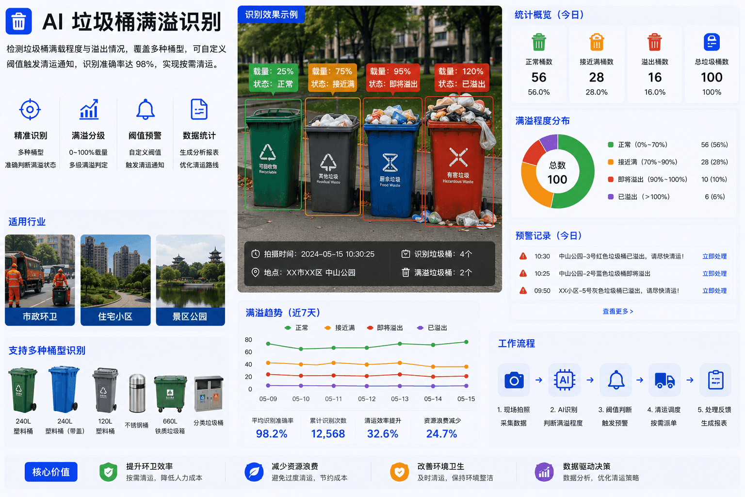Select the green 240L 塑料桶 image

click(23, 390)
